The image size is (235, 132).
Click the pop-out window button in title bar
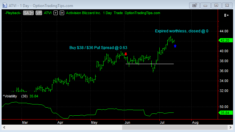[x=194, y=5]
